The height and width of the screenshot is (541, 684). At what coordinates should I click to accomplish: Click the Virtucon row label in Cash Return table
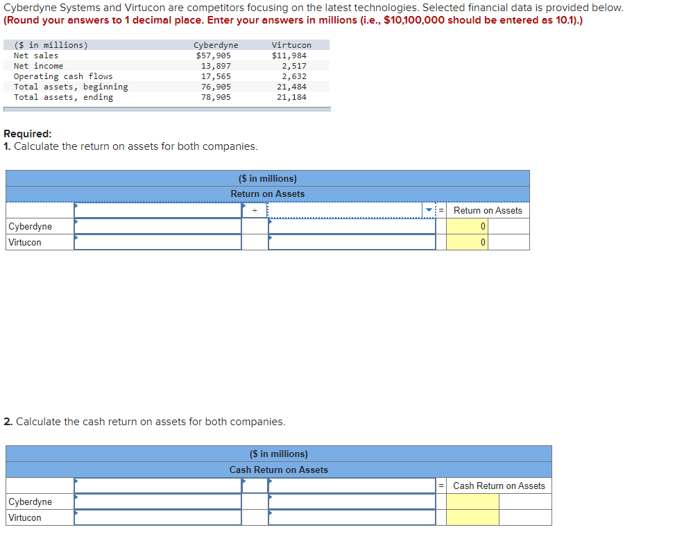tap(25, 517)
